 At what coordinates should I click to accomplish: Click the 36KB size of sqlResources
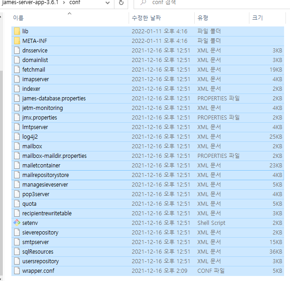pyautogui.click(x=276, y=252)
